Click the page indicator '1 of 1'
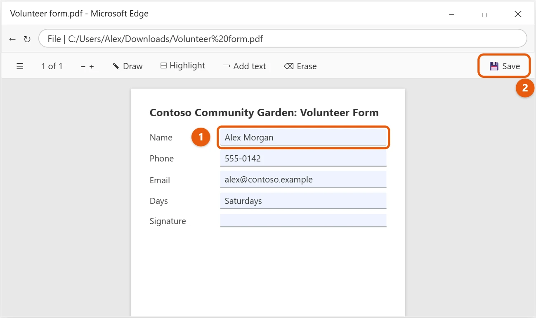 click(x=52, y=66)
